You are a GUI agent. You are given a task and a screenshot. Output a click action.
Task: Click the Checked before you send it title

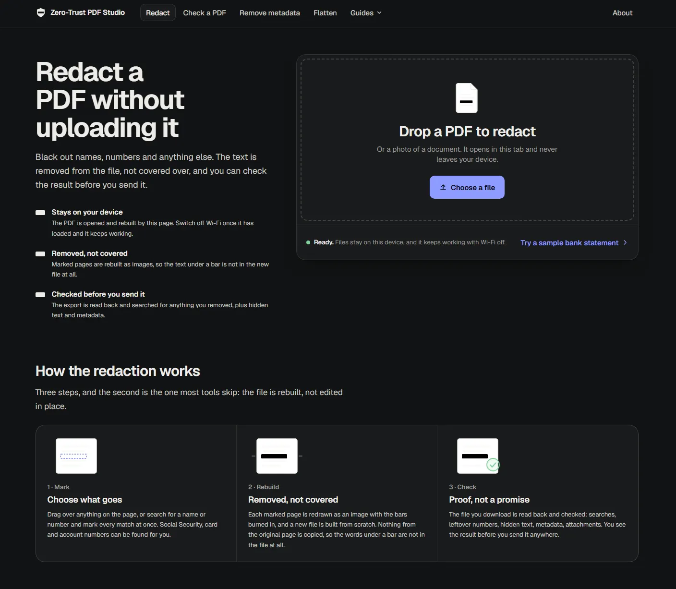[x=98, y=294]
